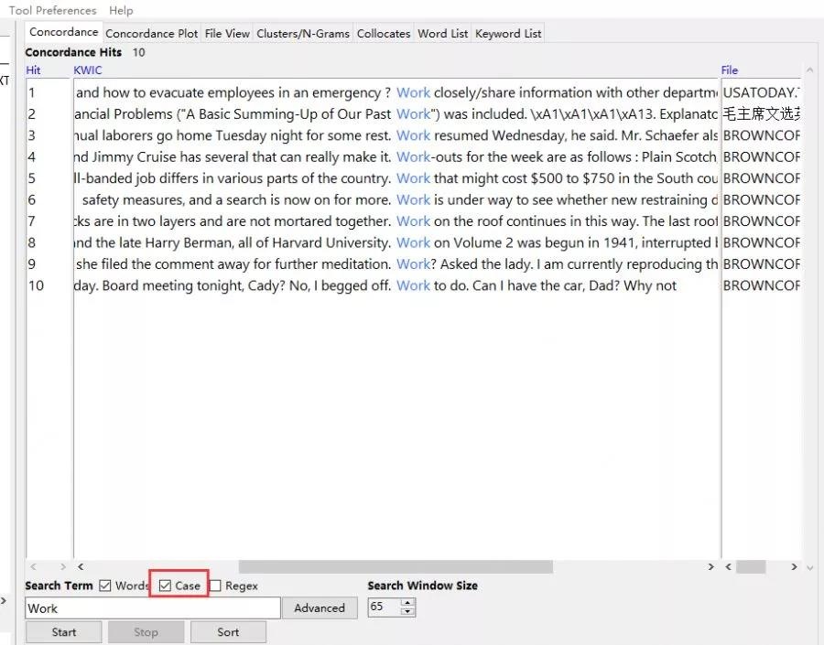This screenshot has width=824, height=645.
Task: Open the Tool Preferences menu
Action: pos(52,10)
